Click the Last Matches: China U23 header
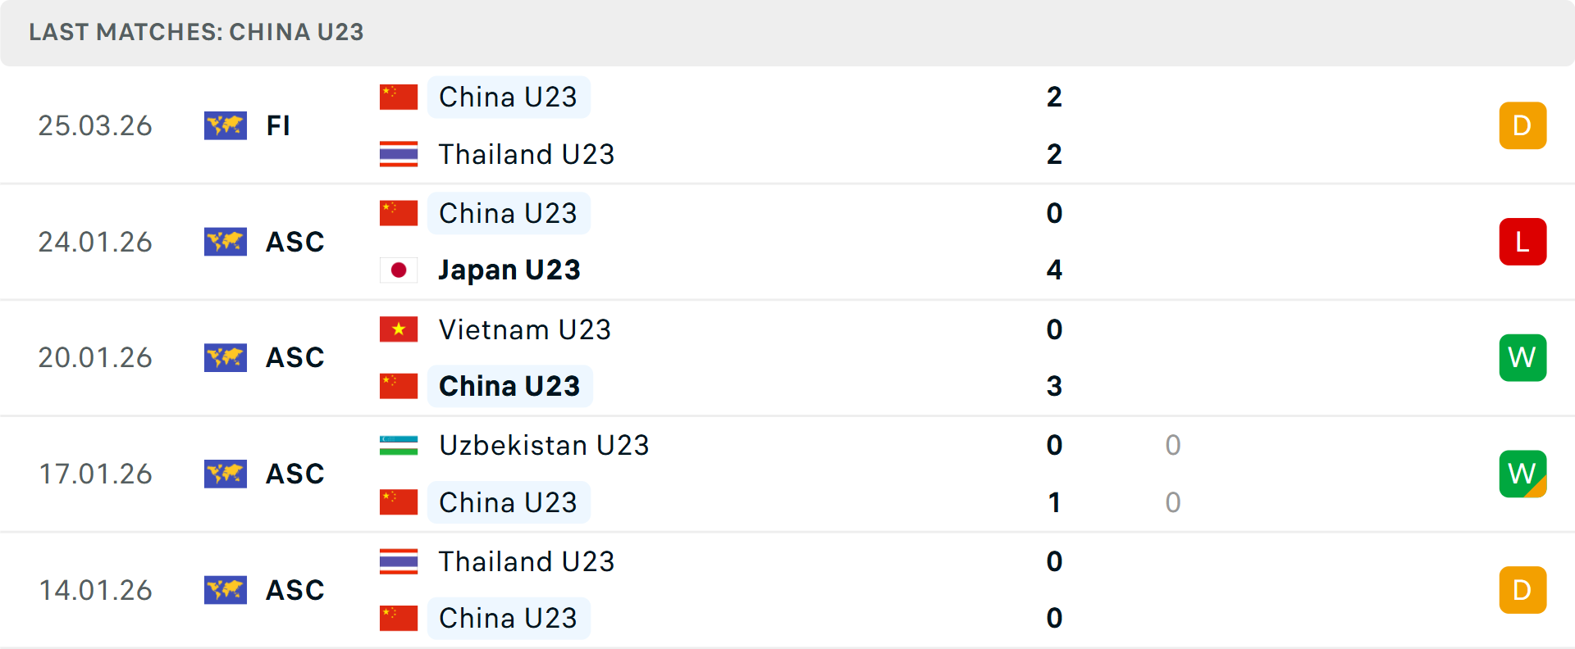 196,32
